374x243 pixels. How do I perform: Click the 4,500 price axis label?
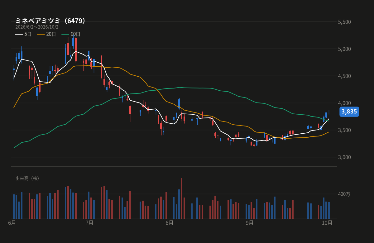(344, 76)
